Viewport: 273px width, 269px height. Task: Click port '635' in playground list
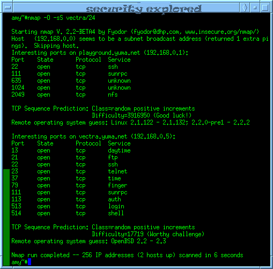[16, 81]
